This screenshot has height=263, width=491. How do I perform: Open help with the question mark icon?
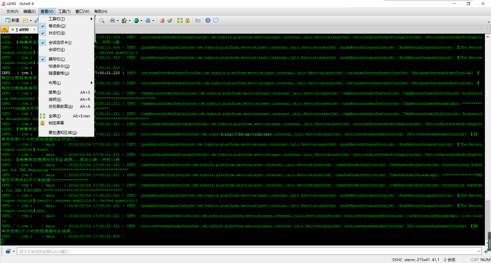pyautogui.click(x=208, y=20)
